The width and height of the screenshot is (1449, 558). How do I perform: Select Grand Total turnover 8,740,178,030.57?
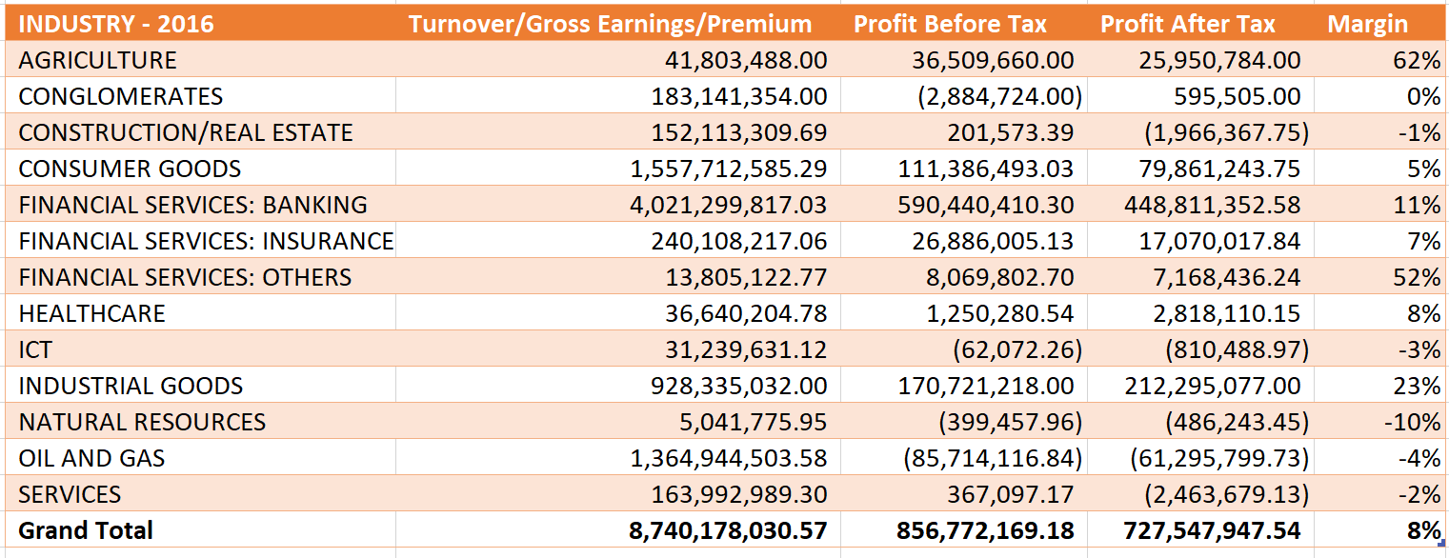click(728, 530)
